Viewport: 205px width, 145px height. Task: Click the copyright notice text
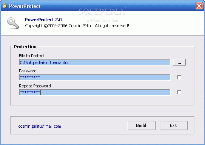pyautogui.click(x=77, y=26)
